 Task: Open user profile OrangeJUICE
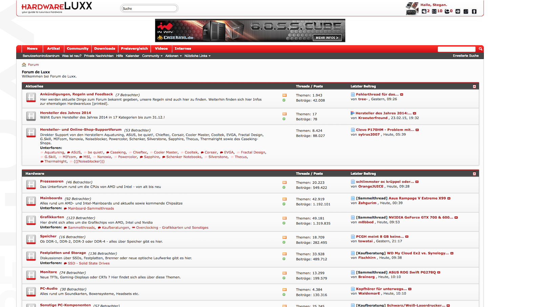click(371, 187)
